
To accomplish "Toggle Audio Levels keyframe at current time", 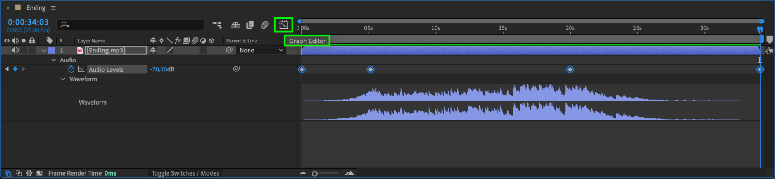I will tap(15, 69).
